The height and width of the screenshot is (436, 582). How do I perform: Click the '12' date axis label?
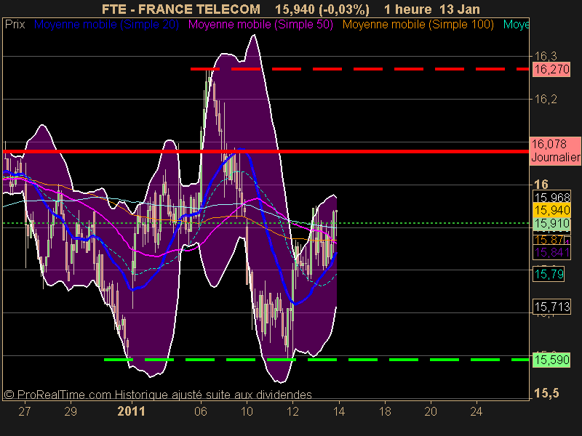[292, 411]
